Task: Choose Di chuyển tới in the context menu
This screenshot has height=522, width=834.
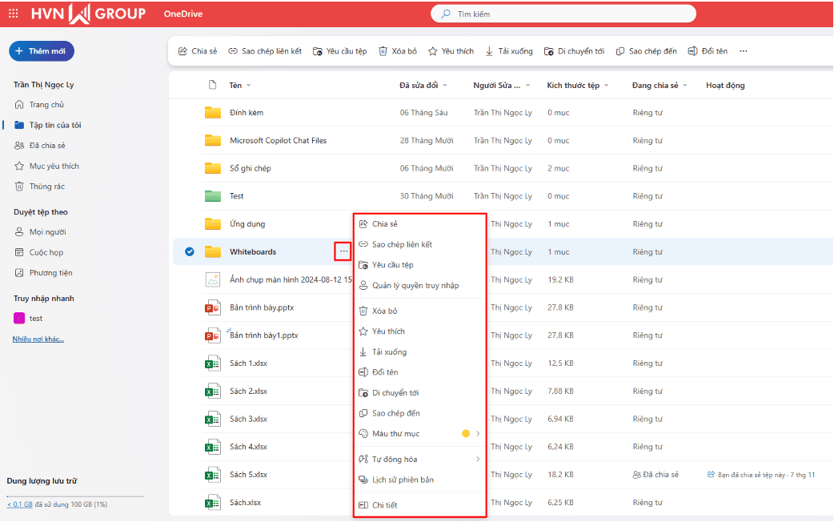Action: 419,392
